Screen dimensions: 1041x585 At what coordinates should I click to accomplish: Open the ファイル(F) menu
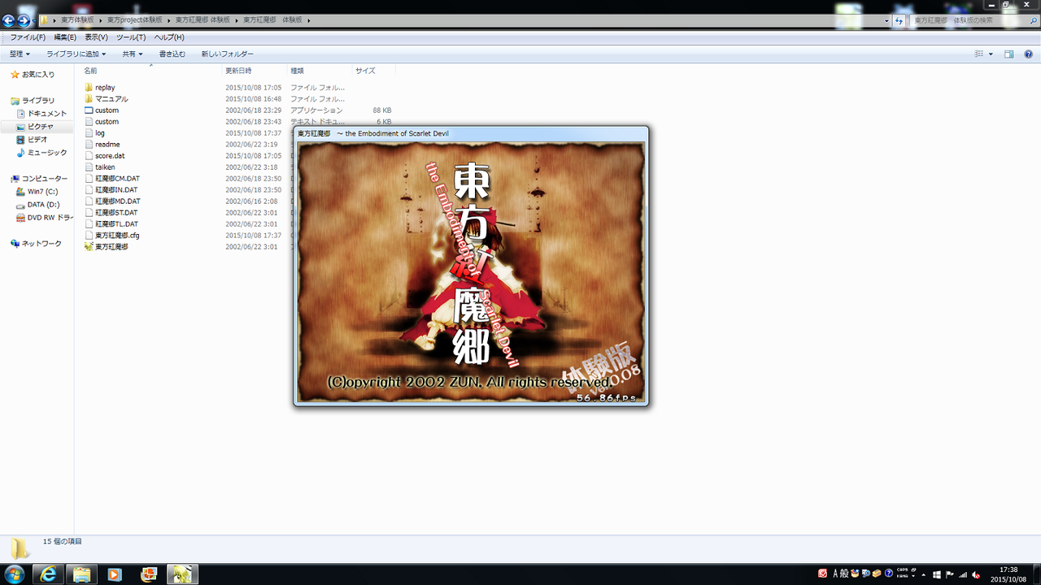(28, 37)
